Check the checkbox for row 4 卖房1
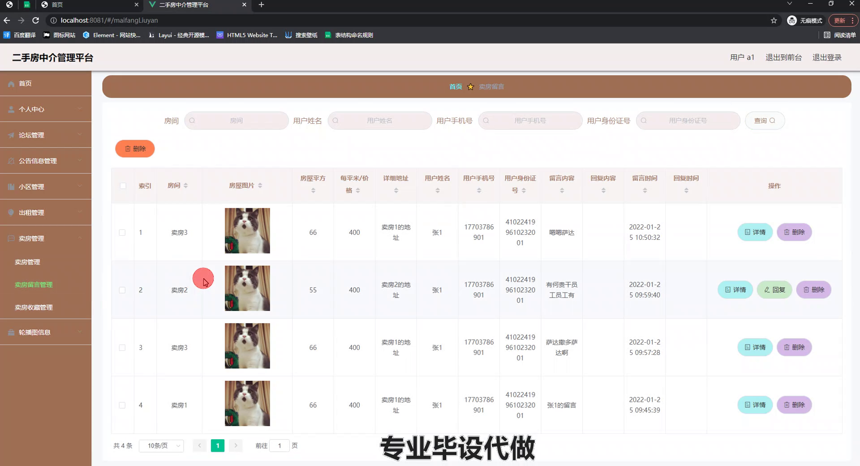 click(122, 406)
